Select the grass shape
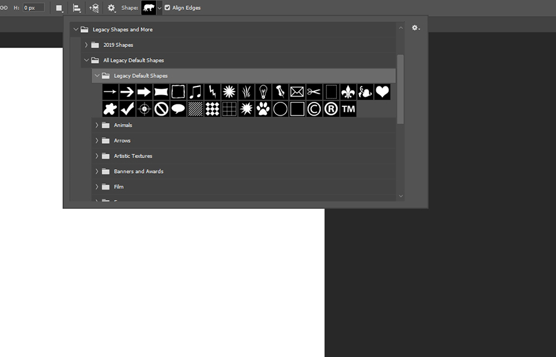 [x=246, y=92]
